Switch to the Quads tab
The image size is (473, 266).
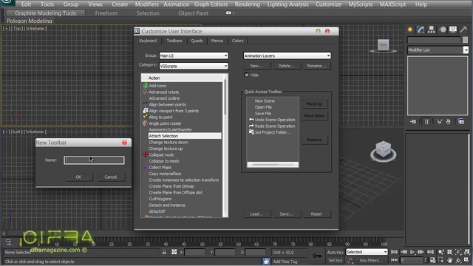click(197, 41)
